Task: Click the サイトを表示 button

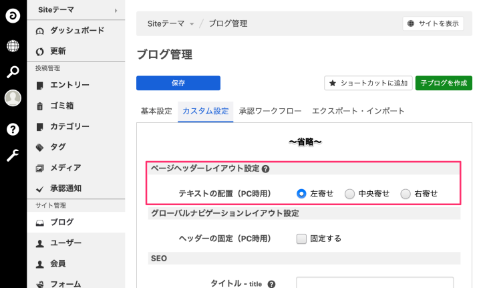Action: (433, 23)
